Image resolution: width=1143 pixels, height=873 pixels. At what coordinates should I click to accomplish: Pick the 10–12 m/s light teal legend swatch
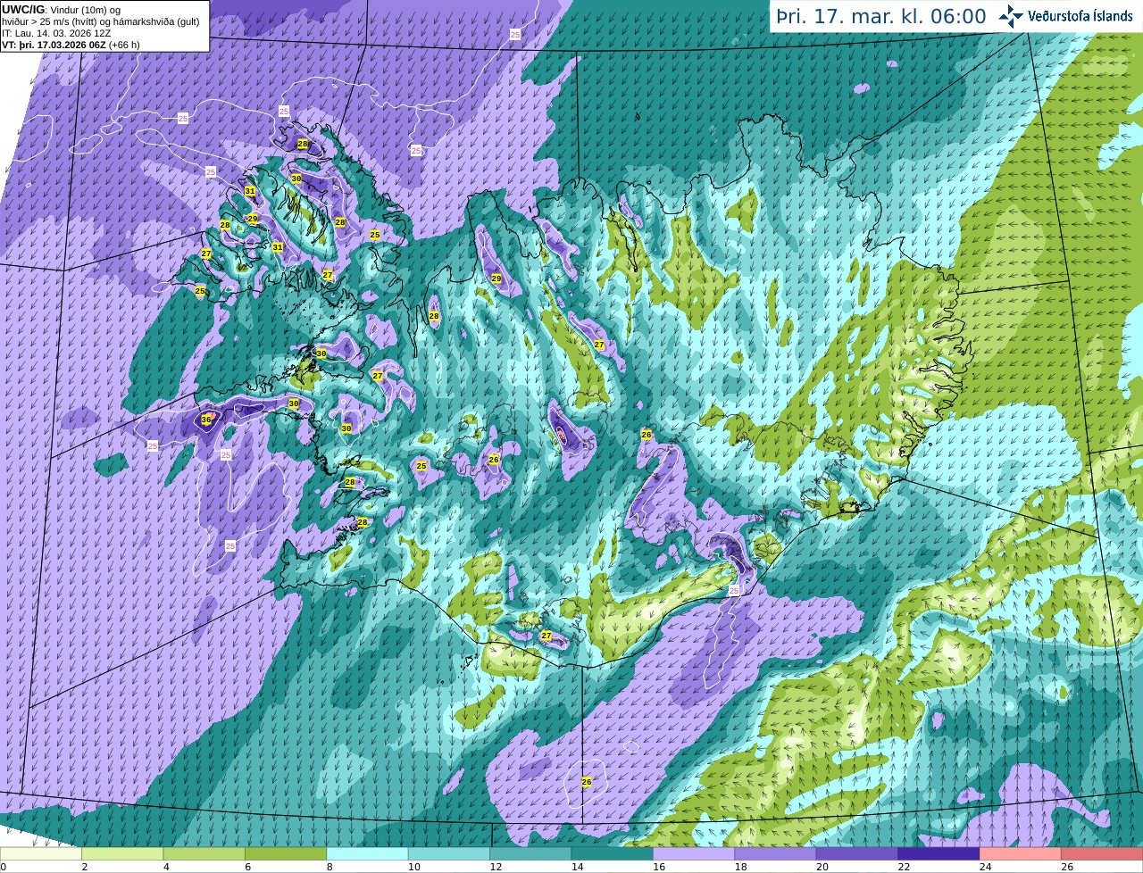pos(450,854)
